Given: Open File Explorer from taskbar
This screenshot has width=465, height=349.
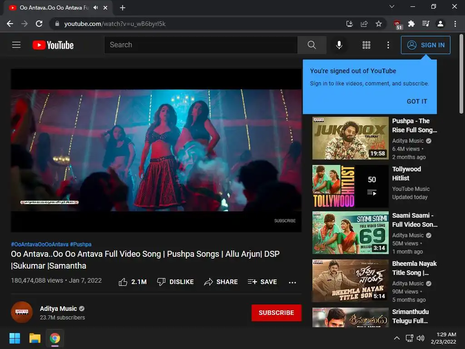Looking at the screenshot, I should tap(35, 338).
